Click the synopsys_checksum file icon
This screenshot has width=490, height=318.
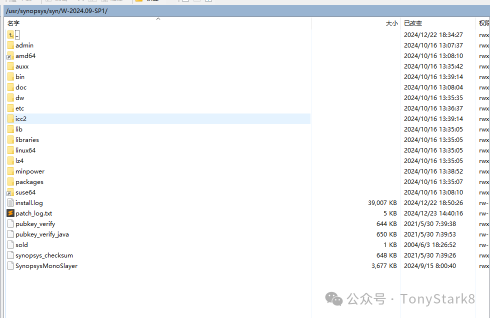coord(10,255)
